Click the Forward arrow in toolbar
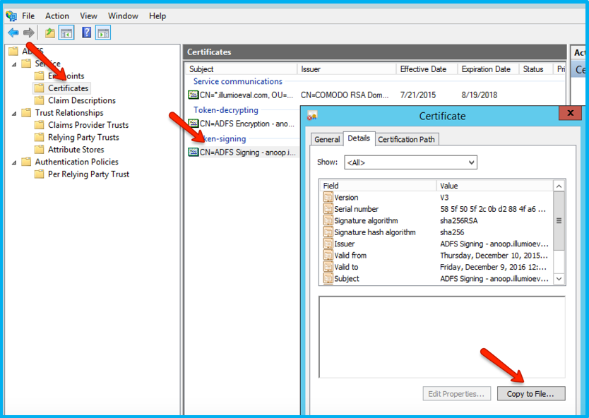Screen dimensions: 589x418 28,32
